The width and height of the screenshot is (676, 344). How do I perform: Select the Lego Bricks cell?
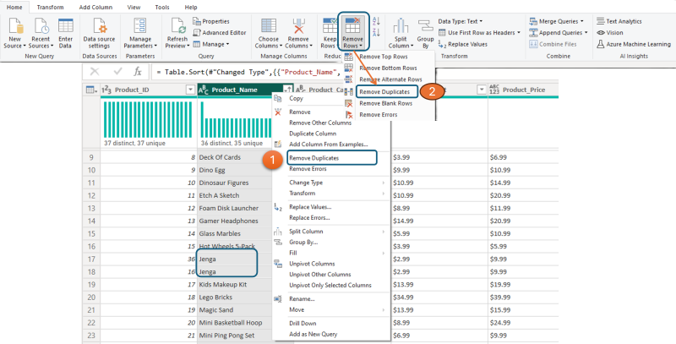pyautogui.click(x=235, y=298)
